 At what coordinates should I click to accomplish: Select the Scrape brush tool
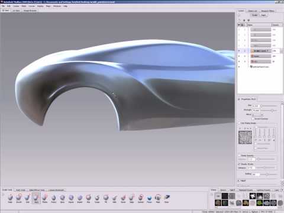pyautogui.click(x=97, y=198)
